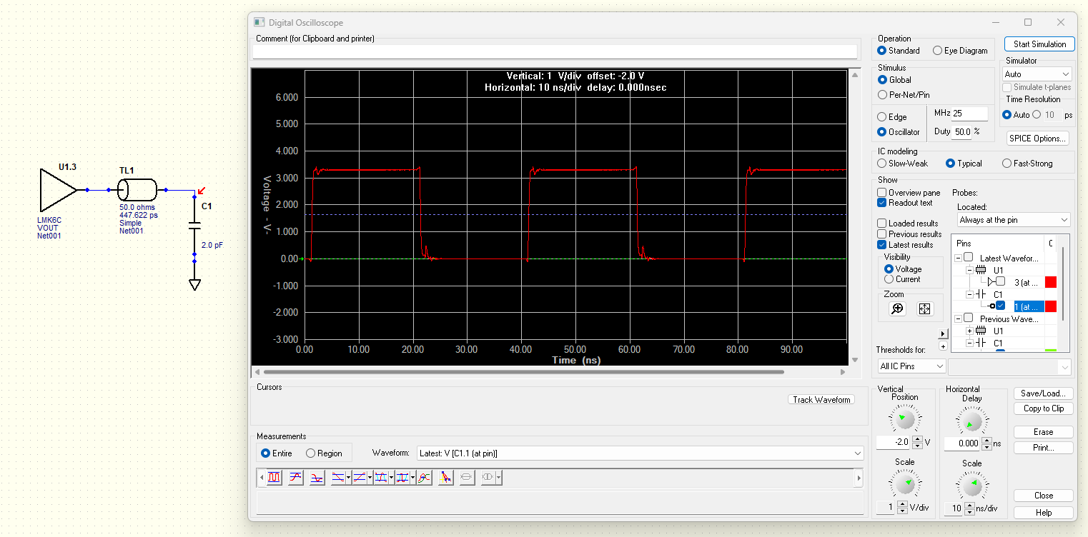Click the MHz frequency input field

(x=969, y=114)
